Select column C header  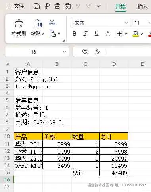click(x=85, y=64)
